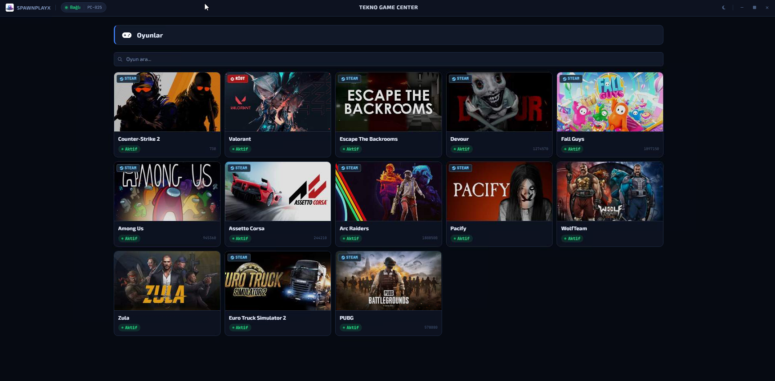Click the Steam badge on Assetto Corsa

(x=239, y=168)
